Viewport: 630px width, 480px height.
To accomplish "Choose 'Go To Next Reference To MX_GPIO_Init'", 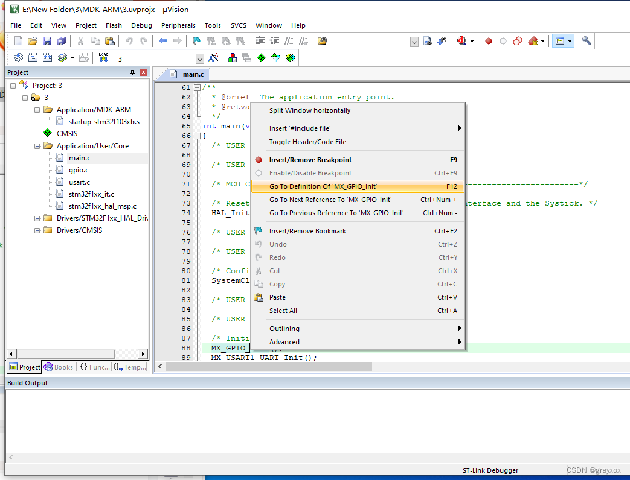I will pos(358,200).
